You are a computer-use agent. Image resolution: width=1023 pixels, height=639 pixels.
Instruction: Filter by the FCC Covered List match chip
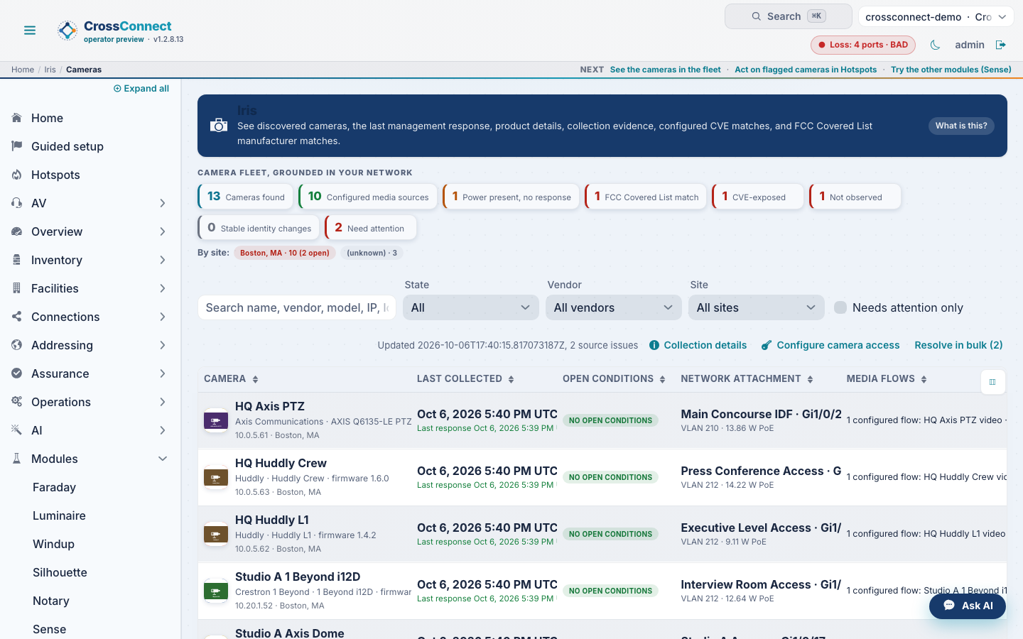646,197
